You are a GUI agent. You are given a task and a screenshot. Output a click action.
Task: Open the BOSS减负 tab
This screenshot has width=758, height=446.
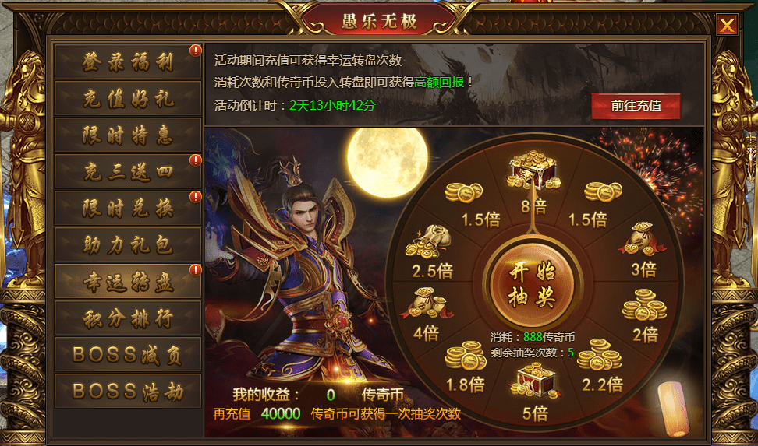128,354
